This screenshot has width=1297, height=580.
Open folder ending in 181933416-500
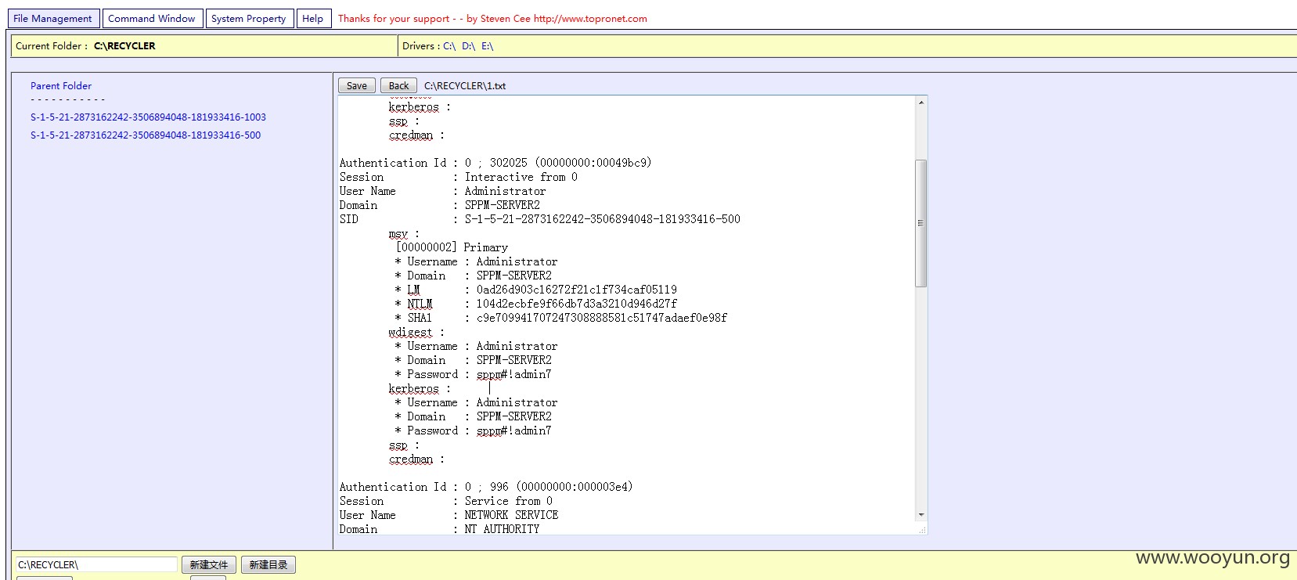[x=146, y=135]
